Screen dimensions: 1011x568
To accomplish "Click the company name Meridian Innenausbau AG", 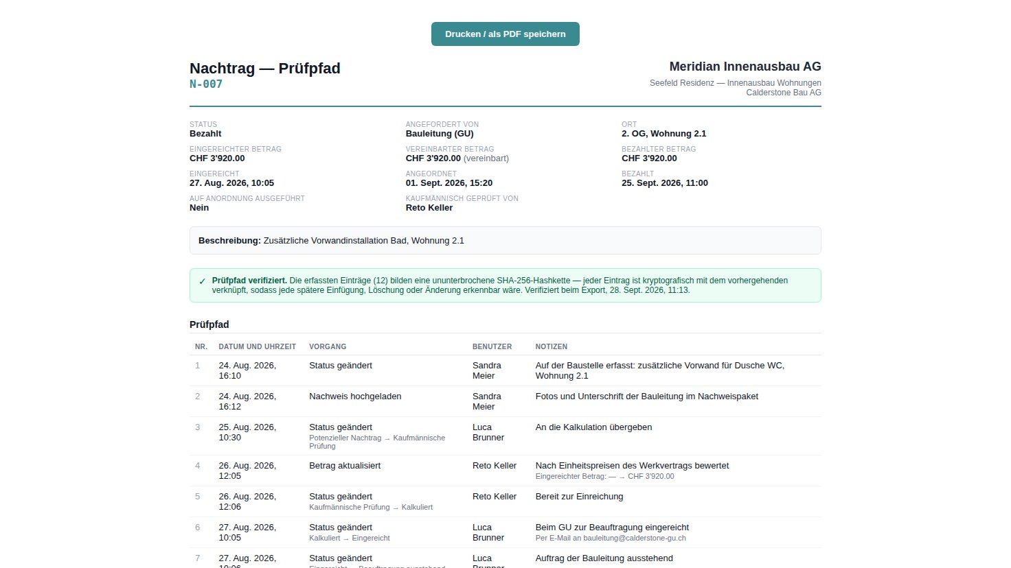I will click(x=745, y=67).
